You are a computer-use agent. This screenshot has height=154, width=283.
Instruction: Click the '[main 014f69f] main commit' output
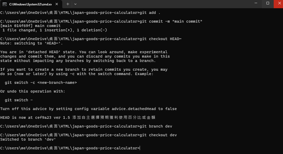tap(30, 26)
